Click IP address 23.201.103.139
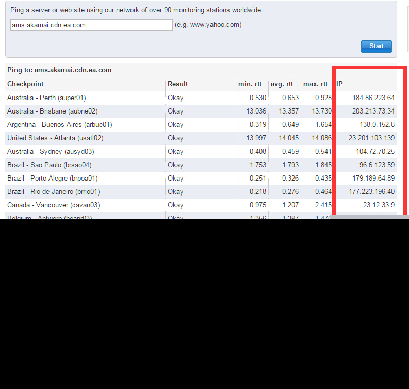Image resolution: width=409 pixels, height=389 pixels. tap(371, 138)
